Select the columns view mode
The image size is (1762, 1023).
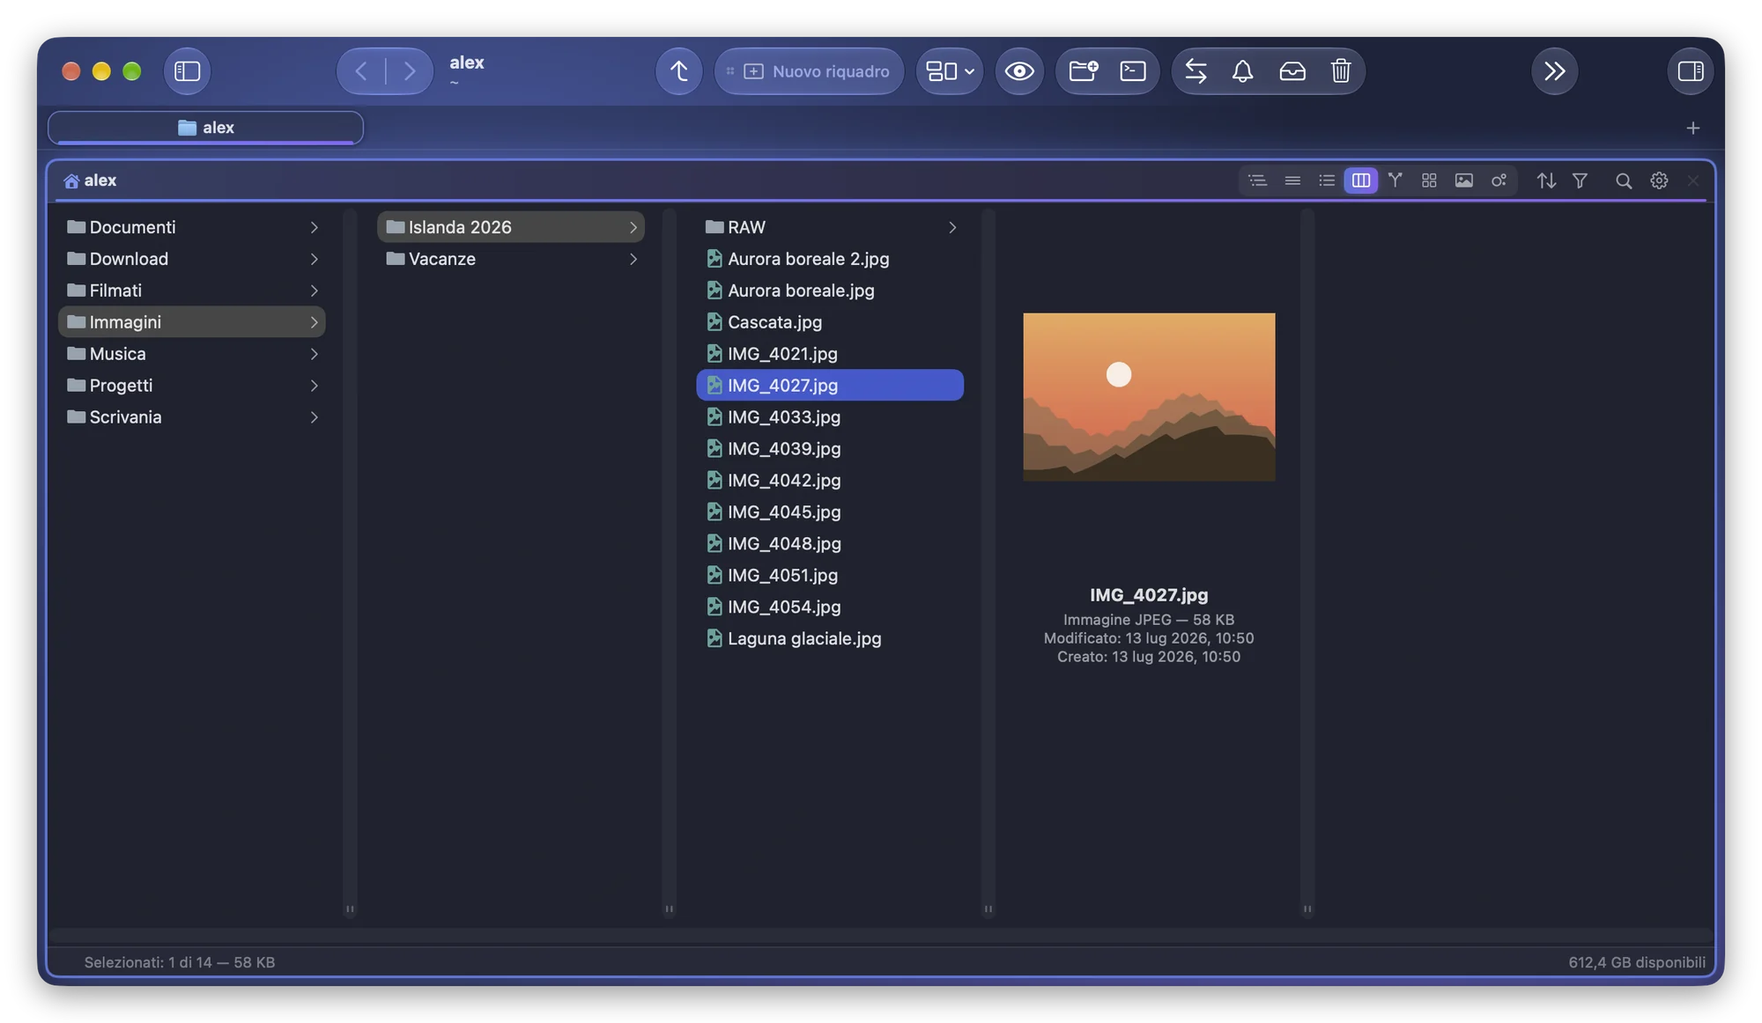[1361, 180]
